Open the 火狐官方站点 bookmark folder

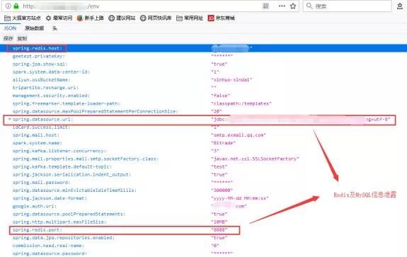pyautogui.click(x=23, y=18)
